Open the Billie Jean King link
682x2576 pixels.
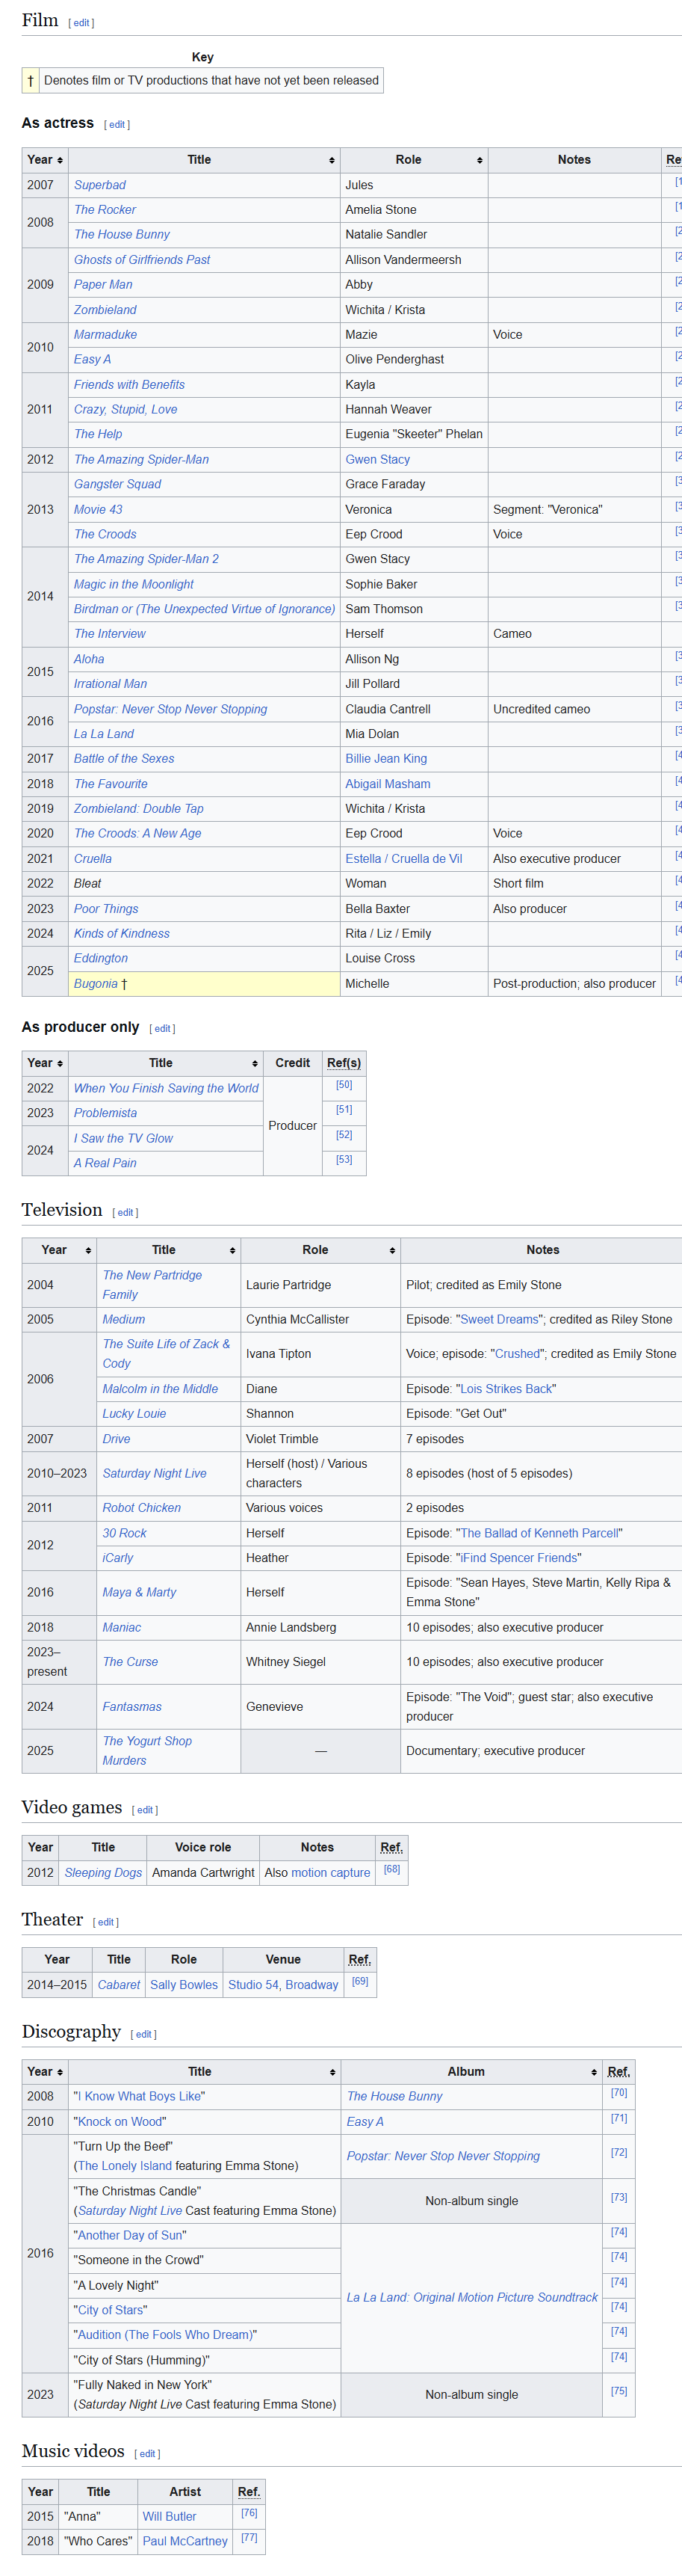pyautogui.click(x=385, y=759)
